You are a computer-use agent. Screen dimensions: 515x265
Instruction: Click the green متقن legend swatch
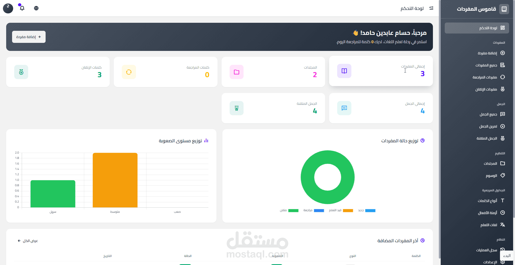click(x=293, y=211)
